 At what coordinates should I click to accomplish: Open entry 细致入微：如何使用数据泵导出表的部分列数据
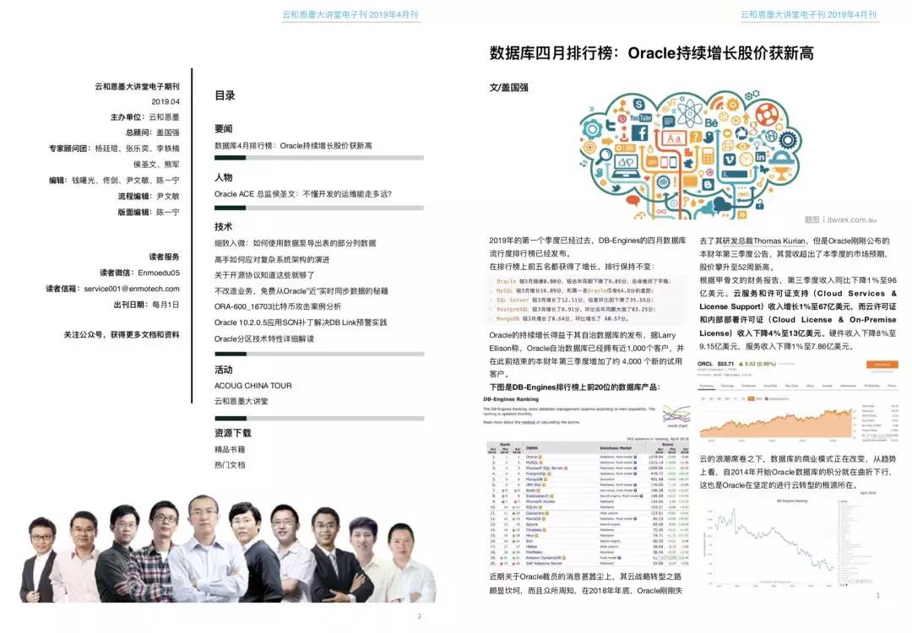[295, 243]
